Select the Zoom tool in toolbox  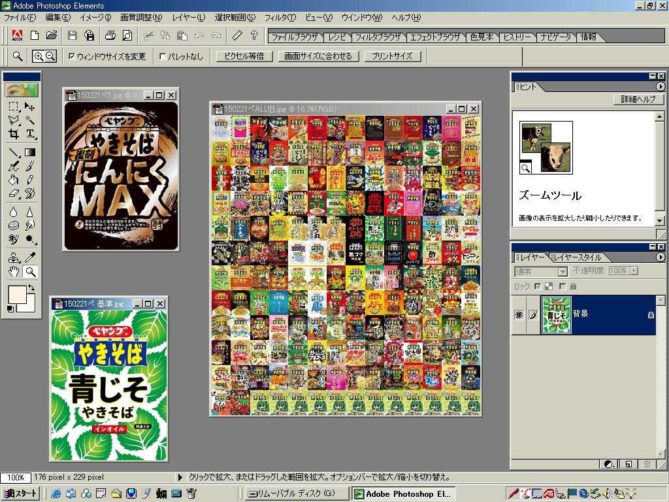30,271
